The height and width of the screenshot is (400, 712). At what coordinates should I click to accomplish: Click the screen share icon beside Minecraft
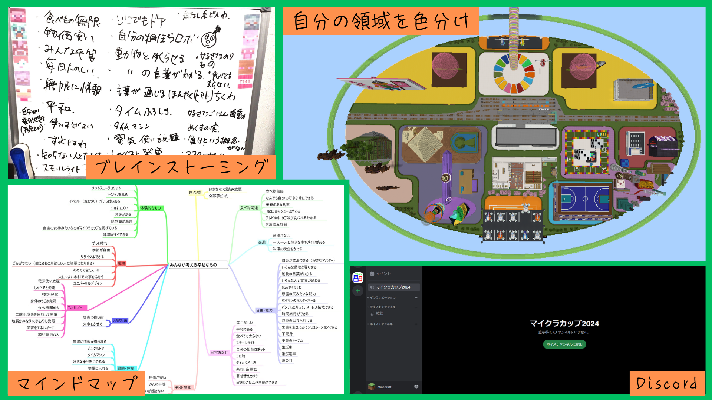[x=416, y=387]
